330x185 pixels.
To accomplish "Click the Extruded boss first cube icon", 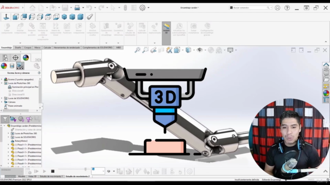I will pos(15,17).
